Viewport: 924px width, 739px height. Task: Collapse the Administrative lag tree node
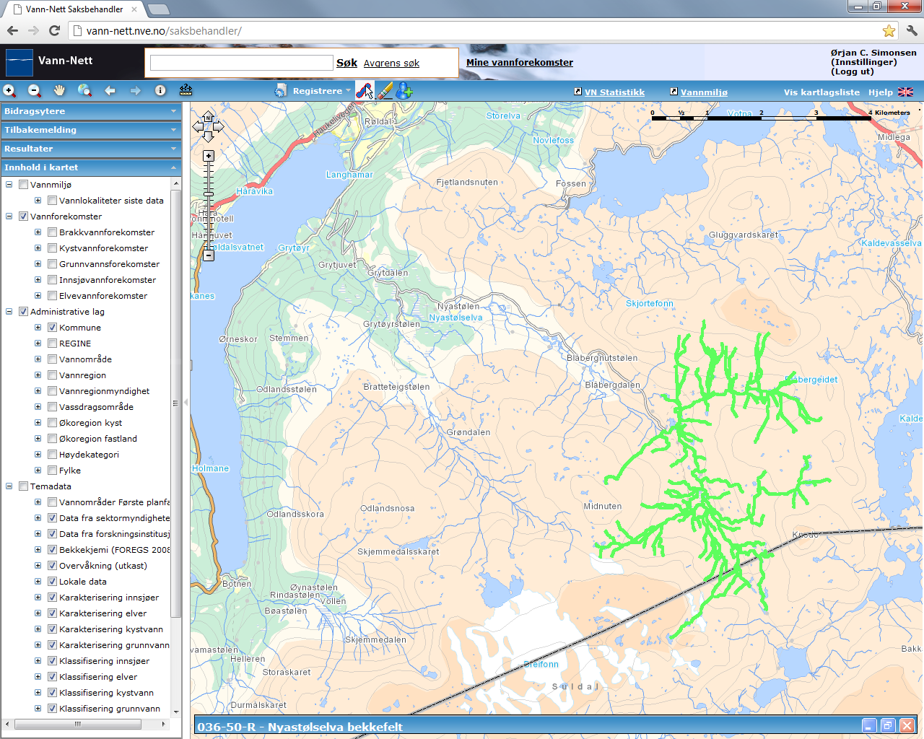[9, 312]
